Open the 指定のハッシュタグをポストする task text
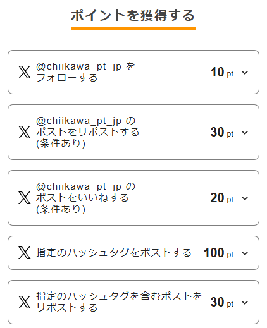 114,253
